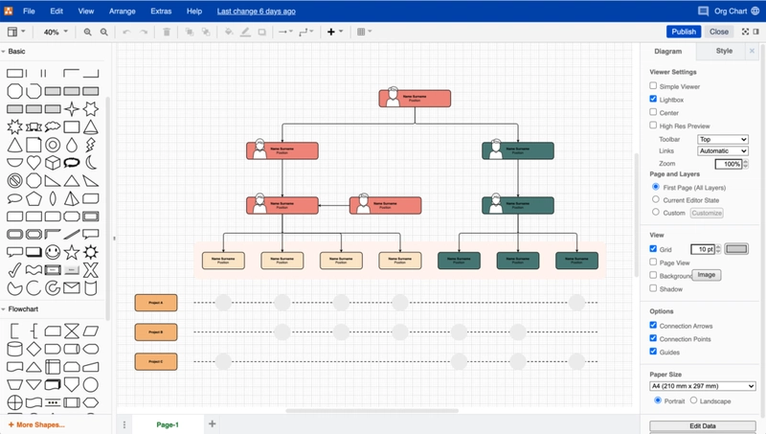This screenshot has width=766, height=434.
Task: Switch to the Style tab
Action: tap(724, 51)
